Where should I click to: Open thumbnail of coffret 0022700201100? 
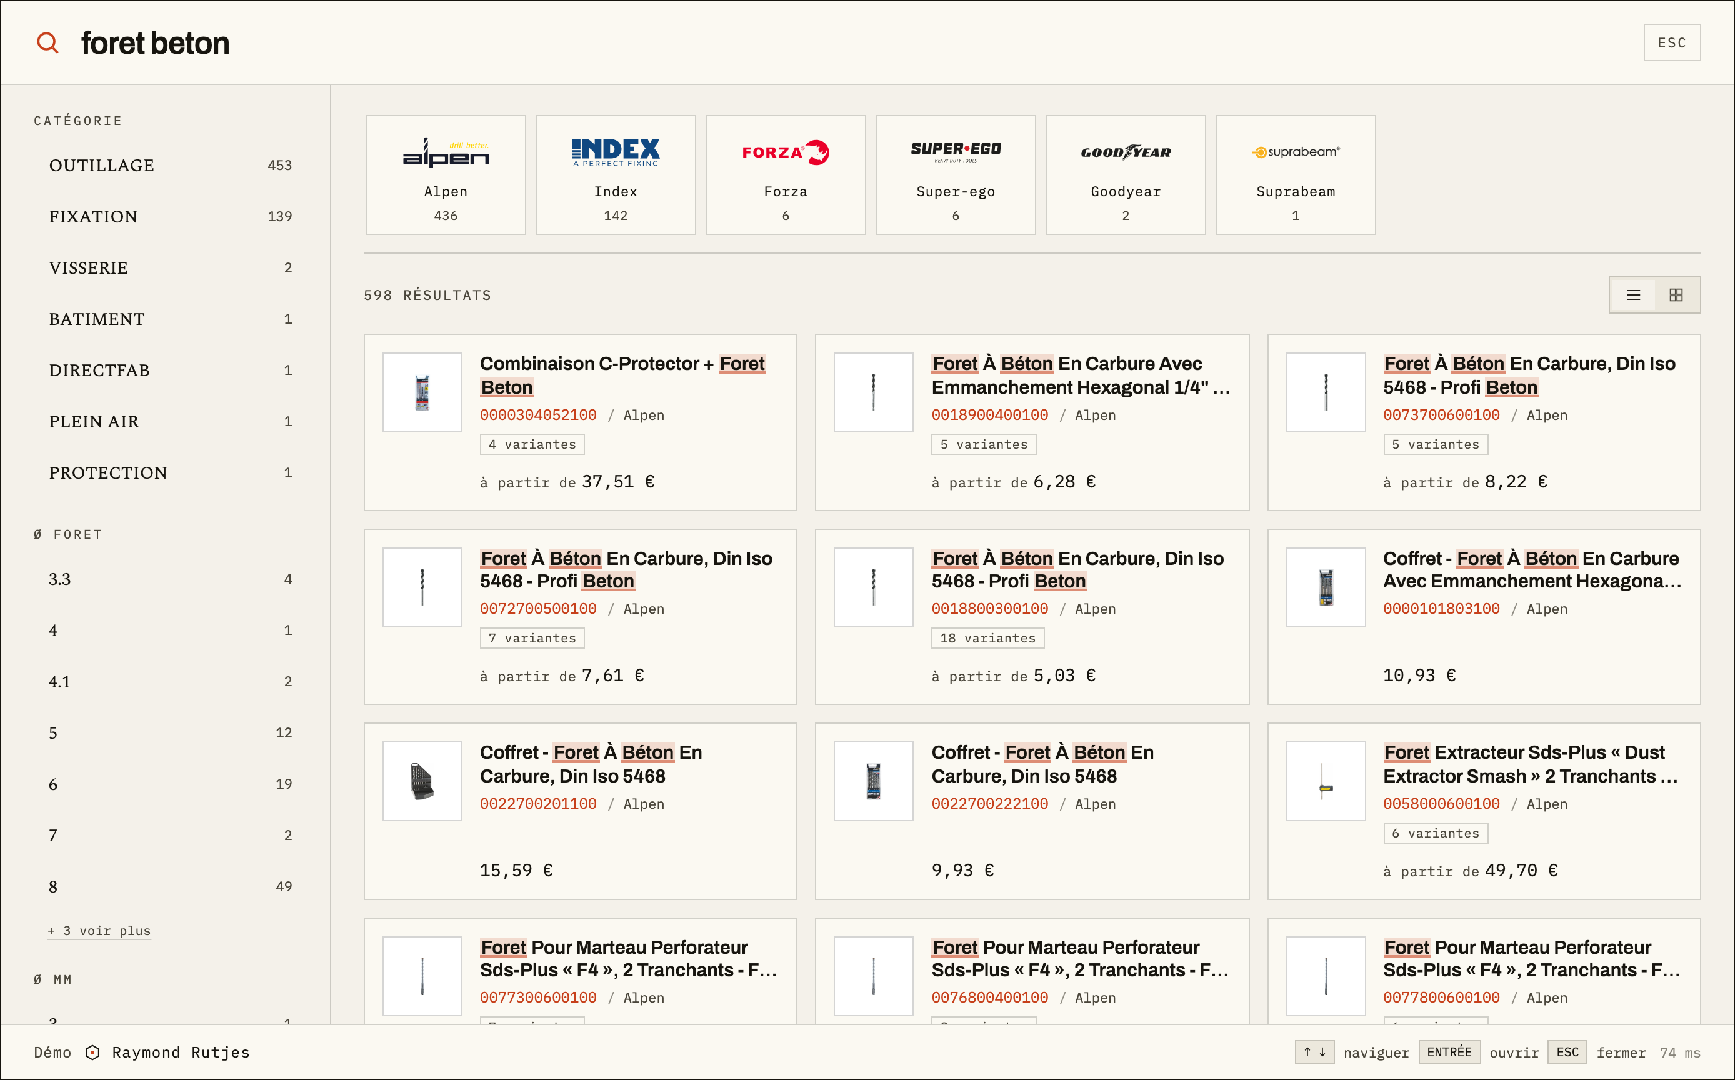coord(422,781)
